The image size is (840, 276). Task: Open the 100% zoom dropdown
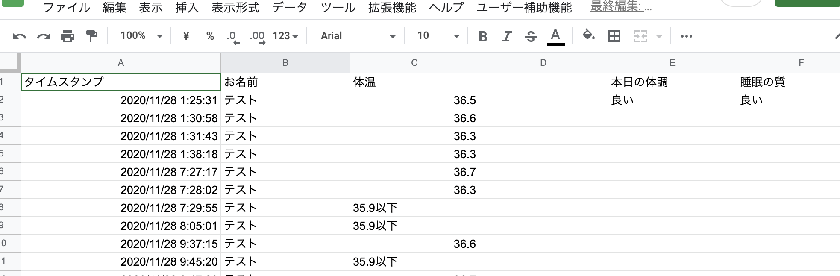[x=141, y=36]
